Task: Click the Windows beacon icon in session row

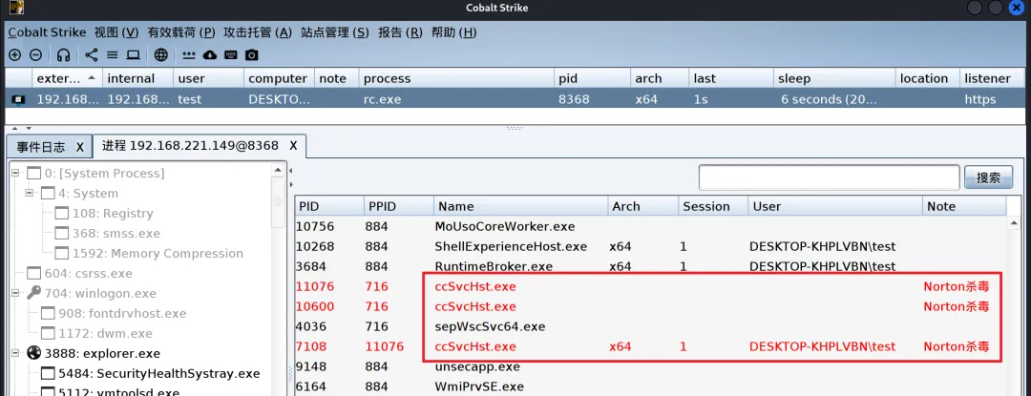Action: point(19,100)
